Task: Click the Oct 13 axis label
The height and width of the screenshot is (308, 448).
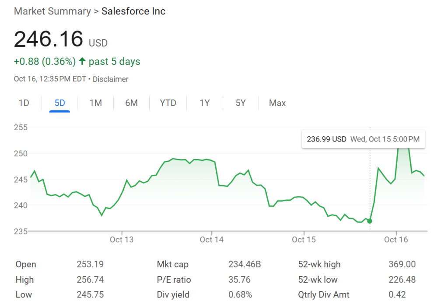Action: [x=122, y=239]
